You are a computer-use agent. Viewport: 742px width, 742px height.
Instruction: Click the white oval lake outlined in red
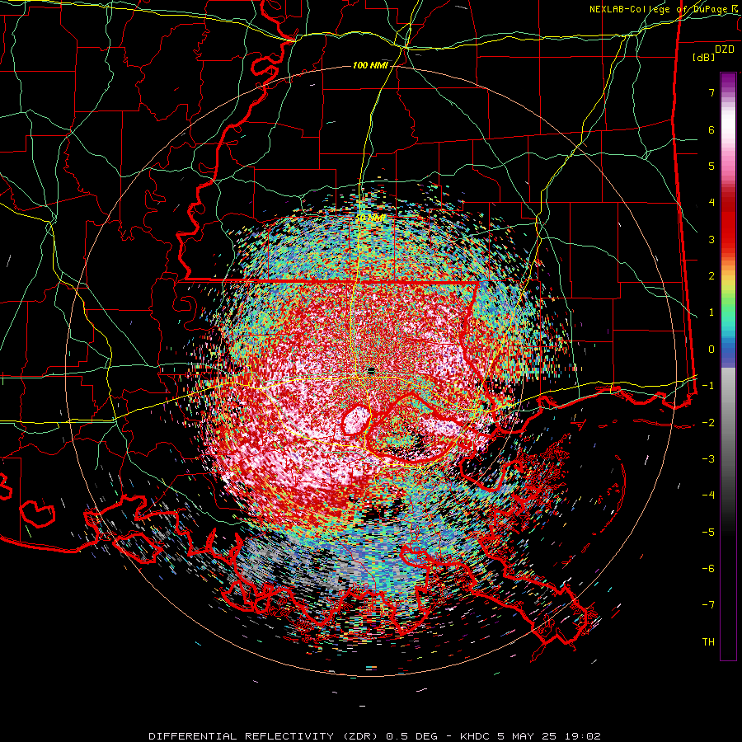356,420
